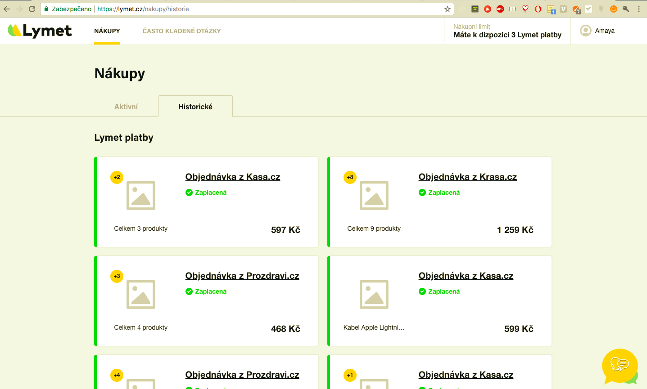Open the green X extension icon
The height and width of the screenshot is (389, 647).
point(475,9)
